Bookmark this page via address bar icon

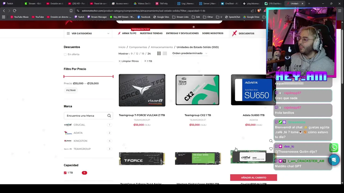click(71, 11)
